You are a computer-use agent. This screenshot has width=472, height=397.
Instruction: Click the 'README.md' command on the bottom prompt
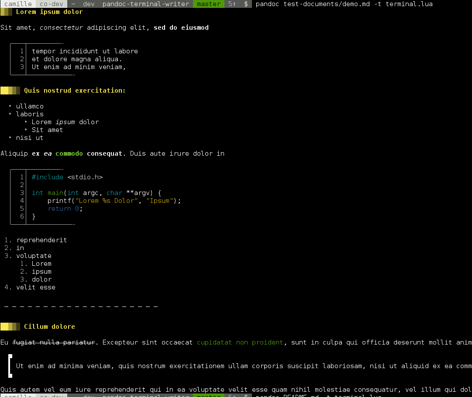318,396
